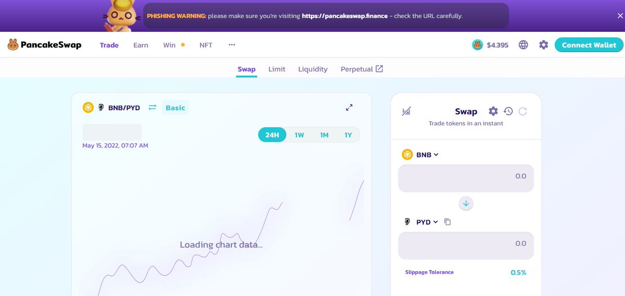Click the PYD token icon in chart header
625x296 pixels.
[x=101, y=108]
